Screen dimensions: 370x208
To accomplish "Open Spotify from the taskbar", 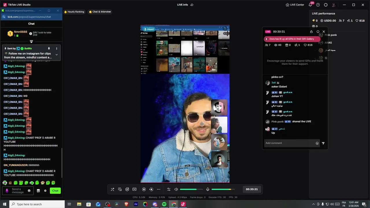I will click(x=164, y=204).
